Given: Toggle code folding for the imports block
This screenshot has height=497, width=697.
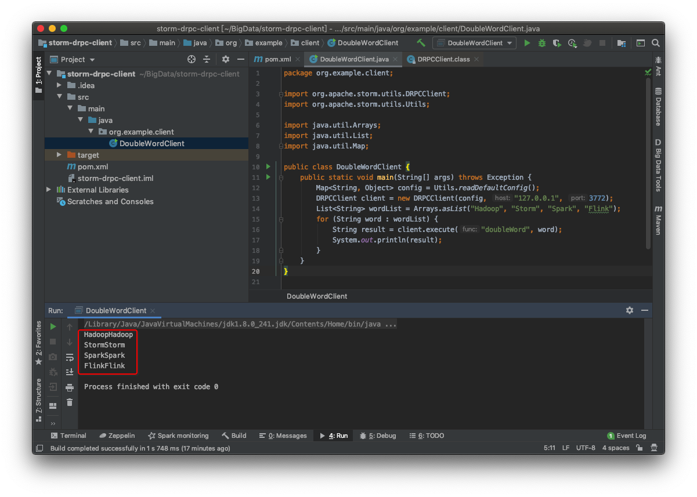Looking at the screenshot, I should pyautogui.click(x=280, y=94).
